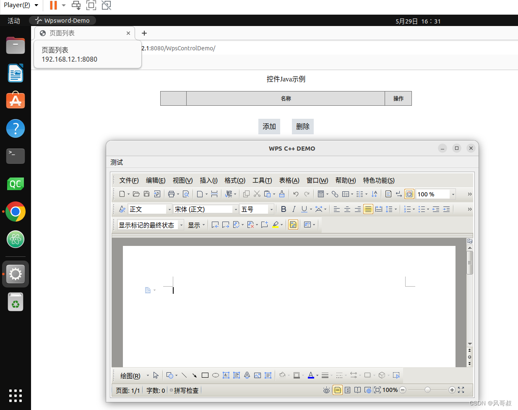This screenshot has width=518, height=410.
Task: Click the cut scissors icon
Action: pyautogui.click(x=257, y=194)
